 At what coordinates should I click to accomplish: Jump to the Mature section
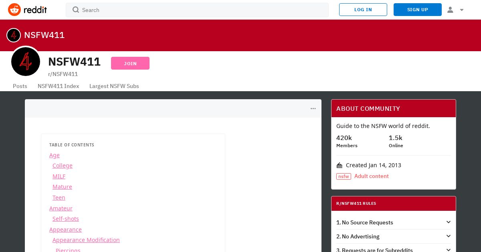[x=62, y=187]
